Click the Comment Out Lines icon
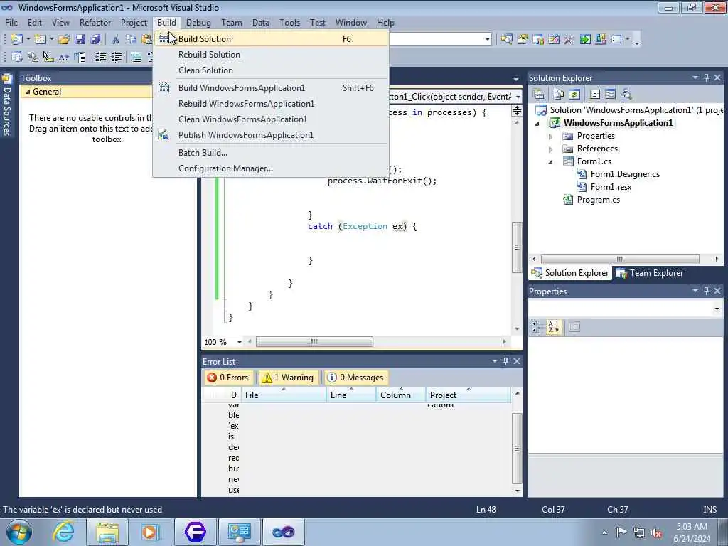Viewport: 728px width, 546px height. coord(136,57)
